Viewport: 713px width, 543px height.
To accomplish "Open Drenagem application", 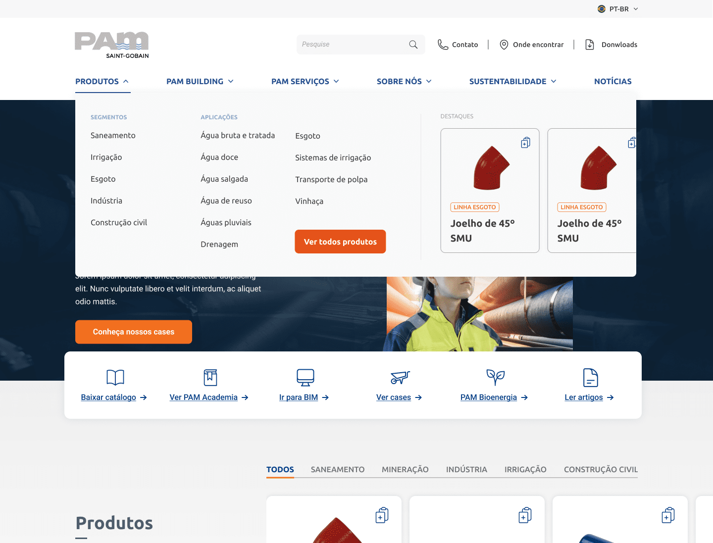I will (219, 244).
